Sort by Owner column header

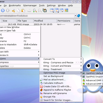pos(77,21)
